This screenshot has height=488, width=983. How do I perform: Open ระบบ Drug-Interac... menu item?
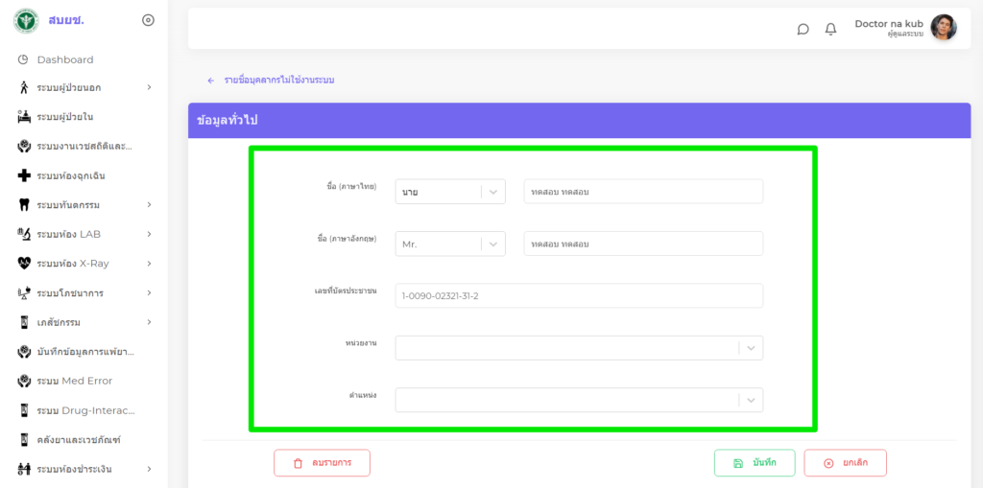pyautogui.click(x=84, y=410)
